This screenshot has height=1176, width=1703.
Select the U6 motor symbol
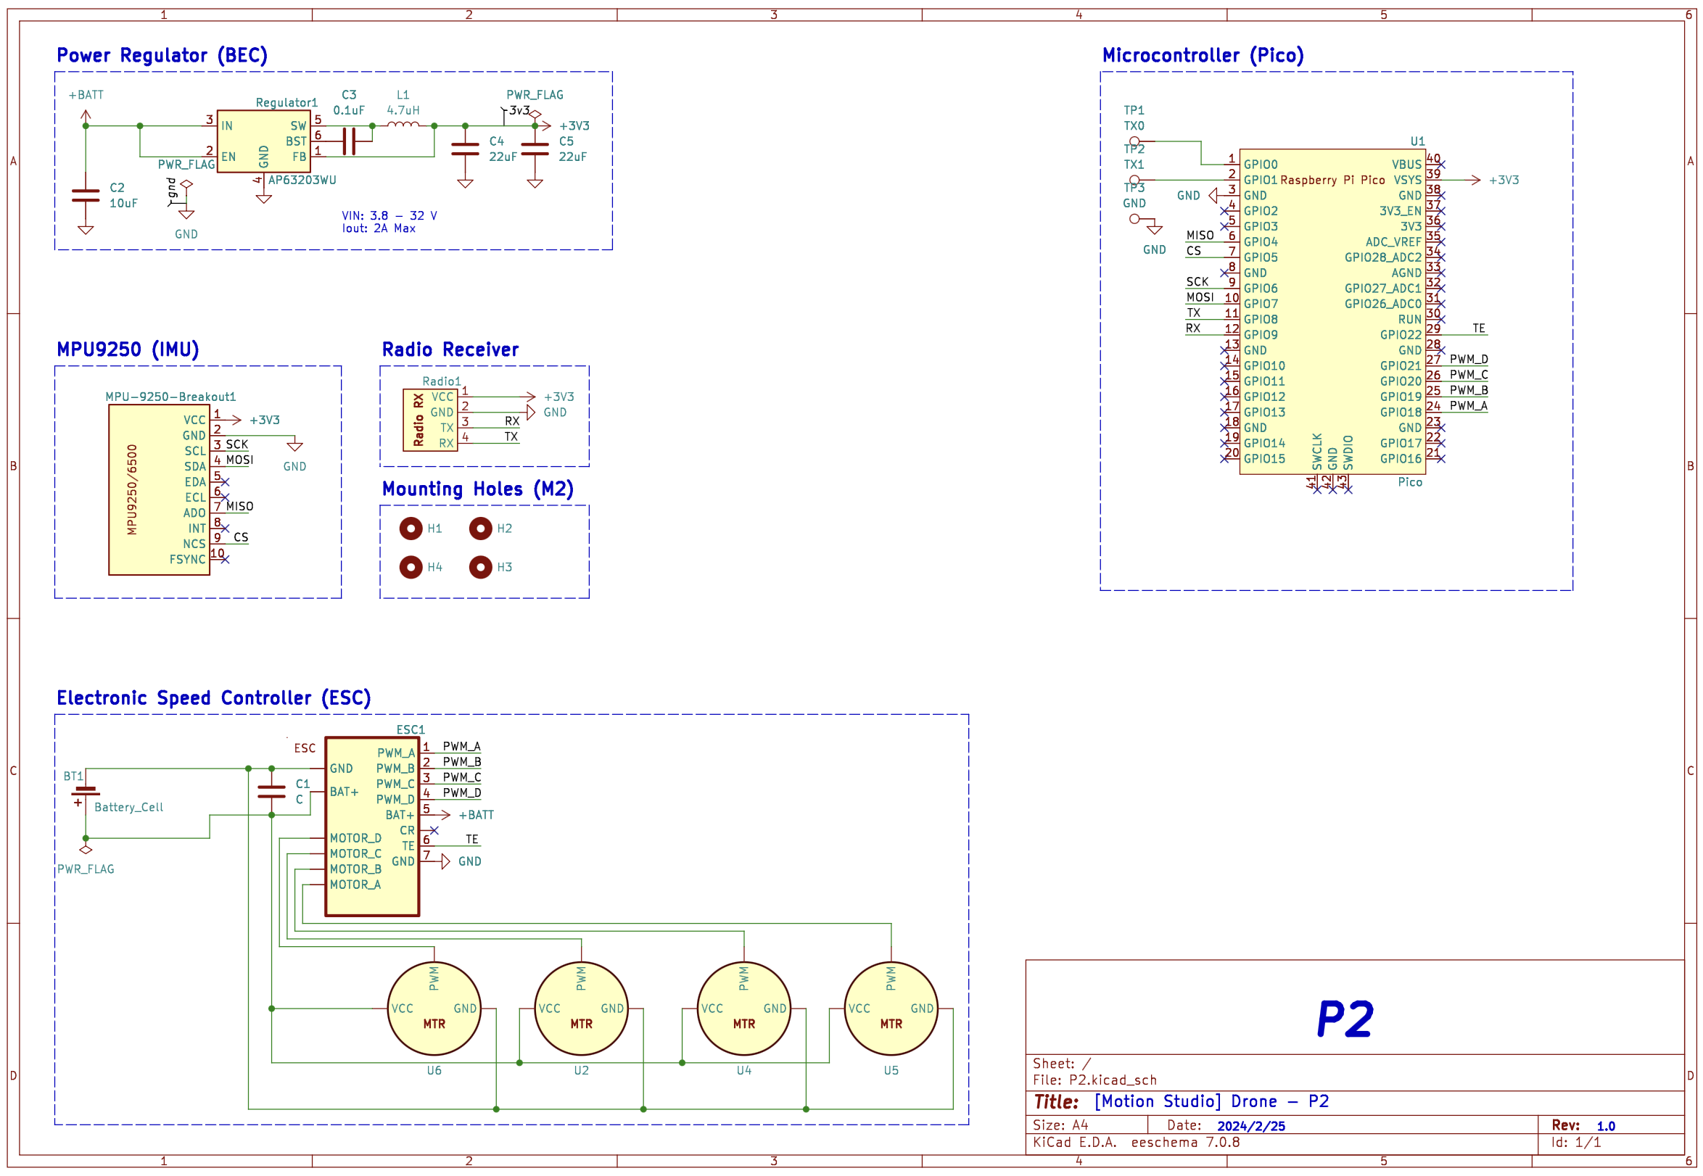434,1009
